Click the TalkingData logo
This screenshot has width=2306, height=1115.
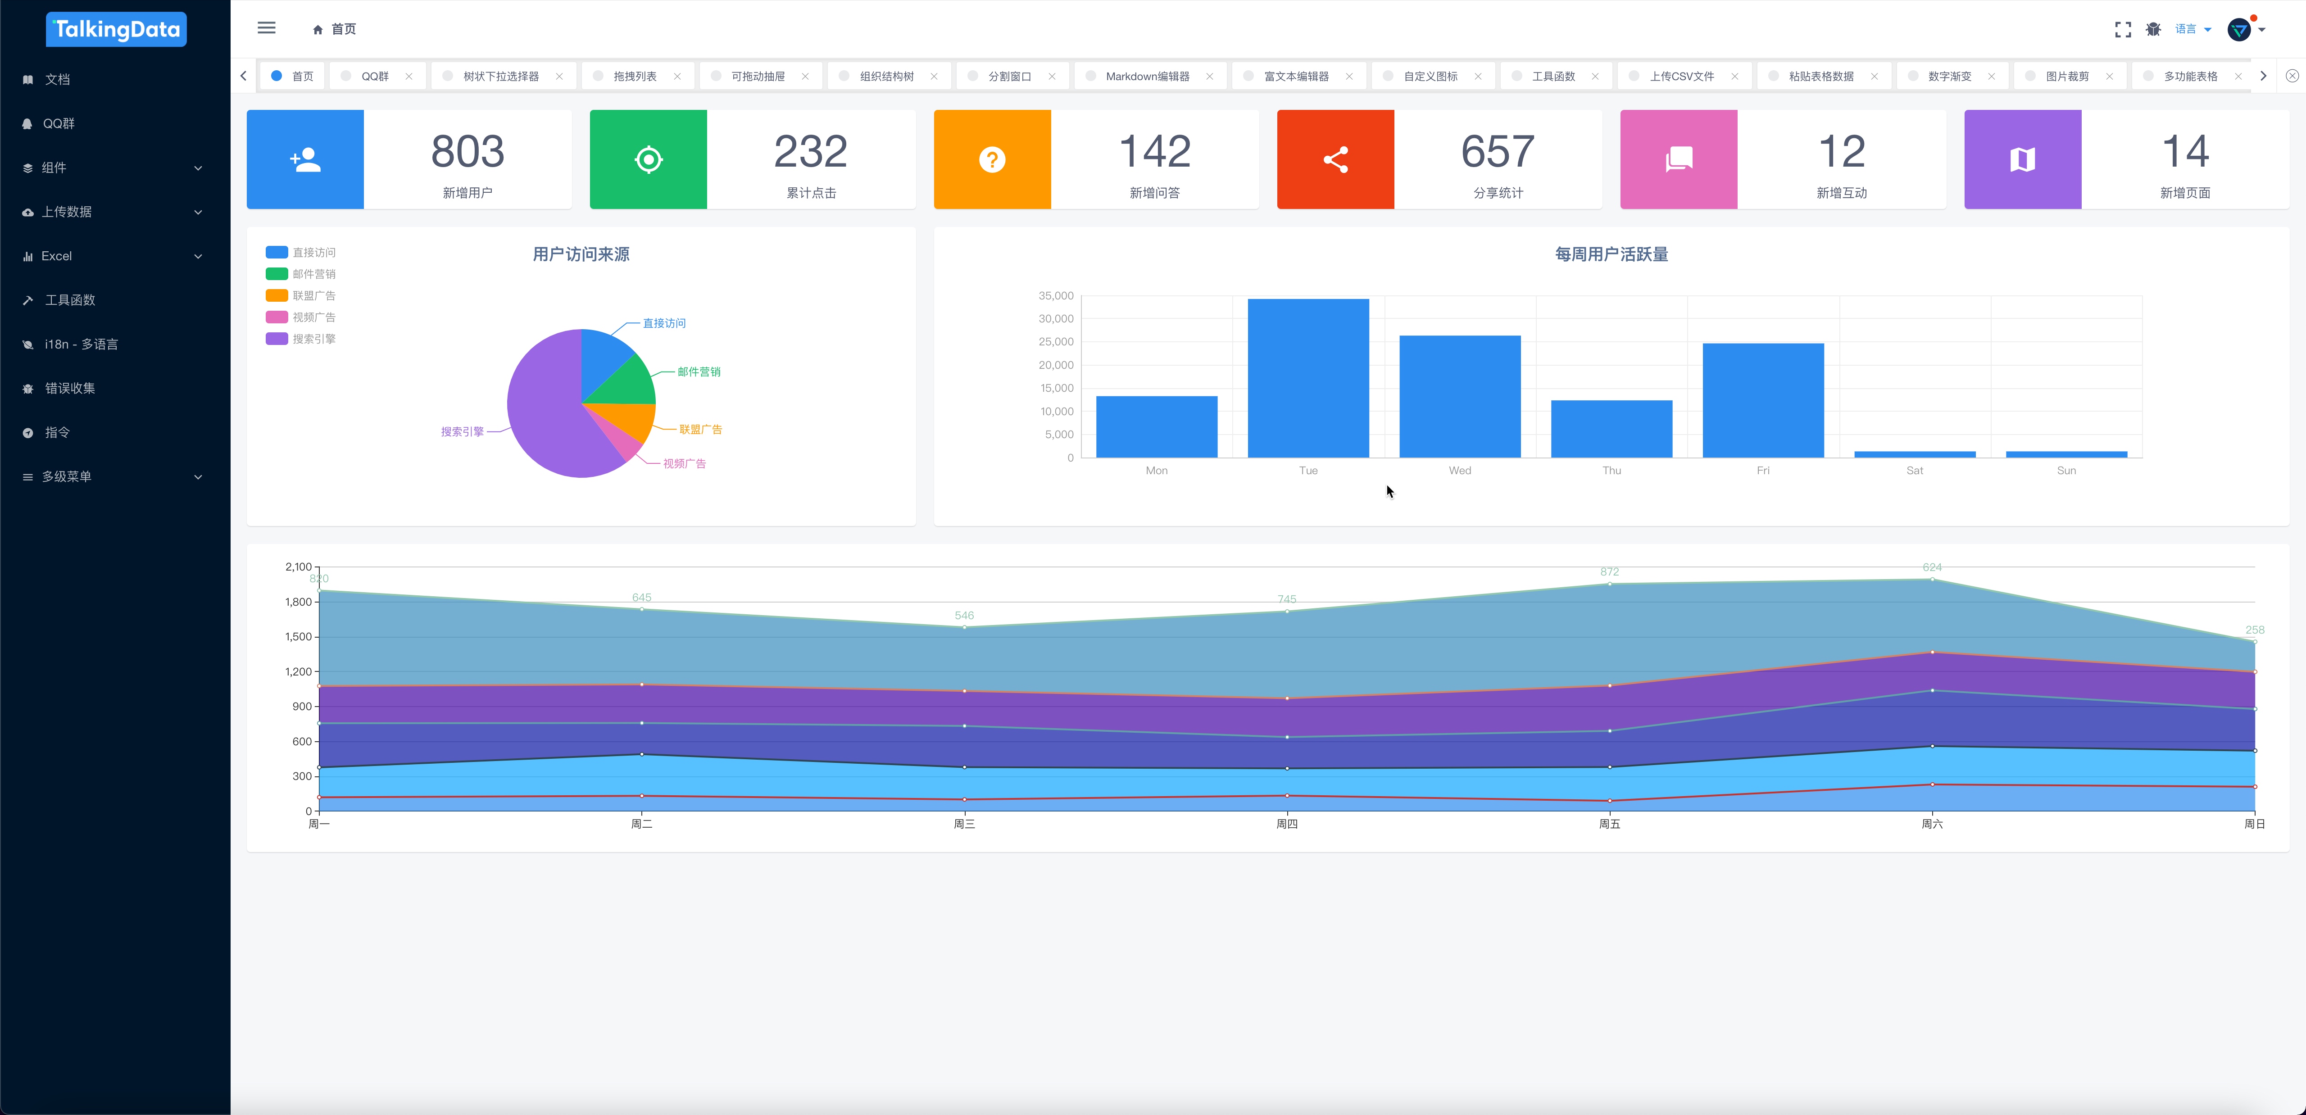coord(116,30)
